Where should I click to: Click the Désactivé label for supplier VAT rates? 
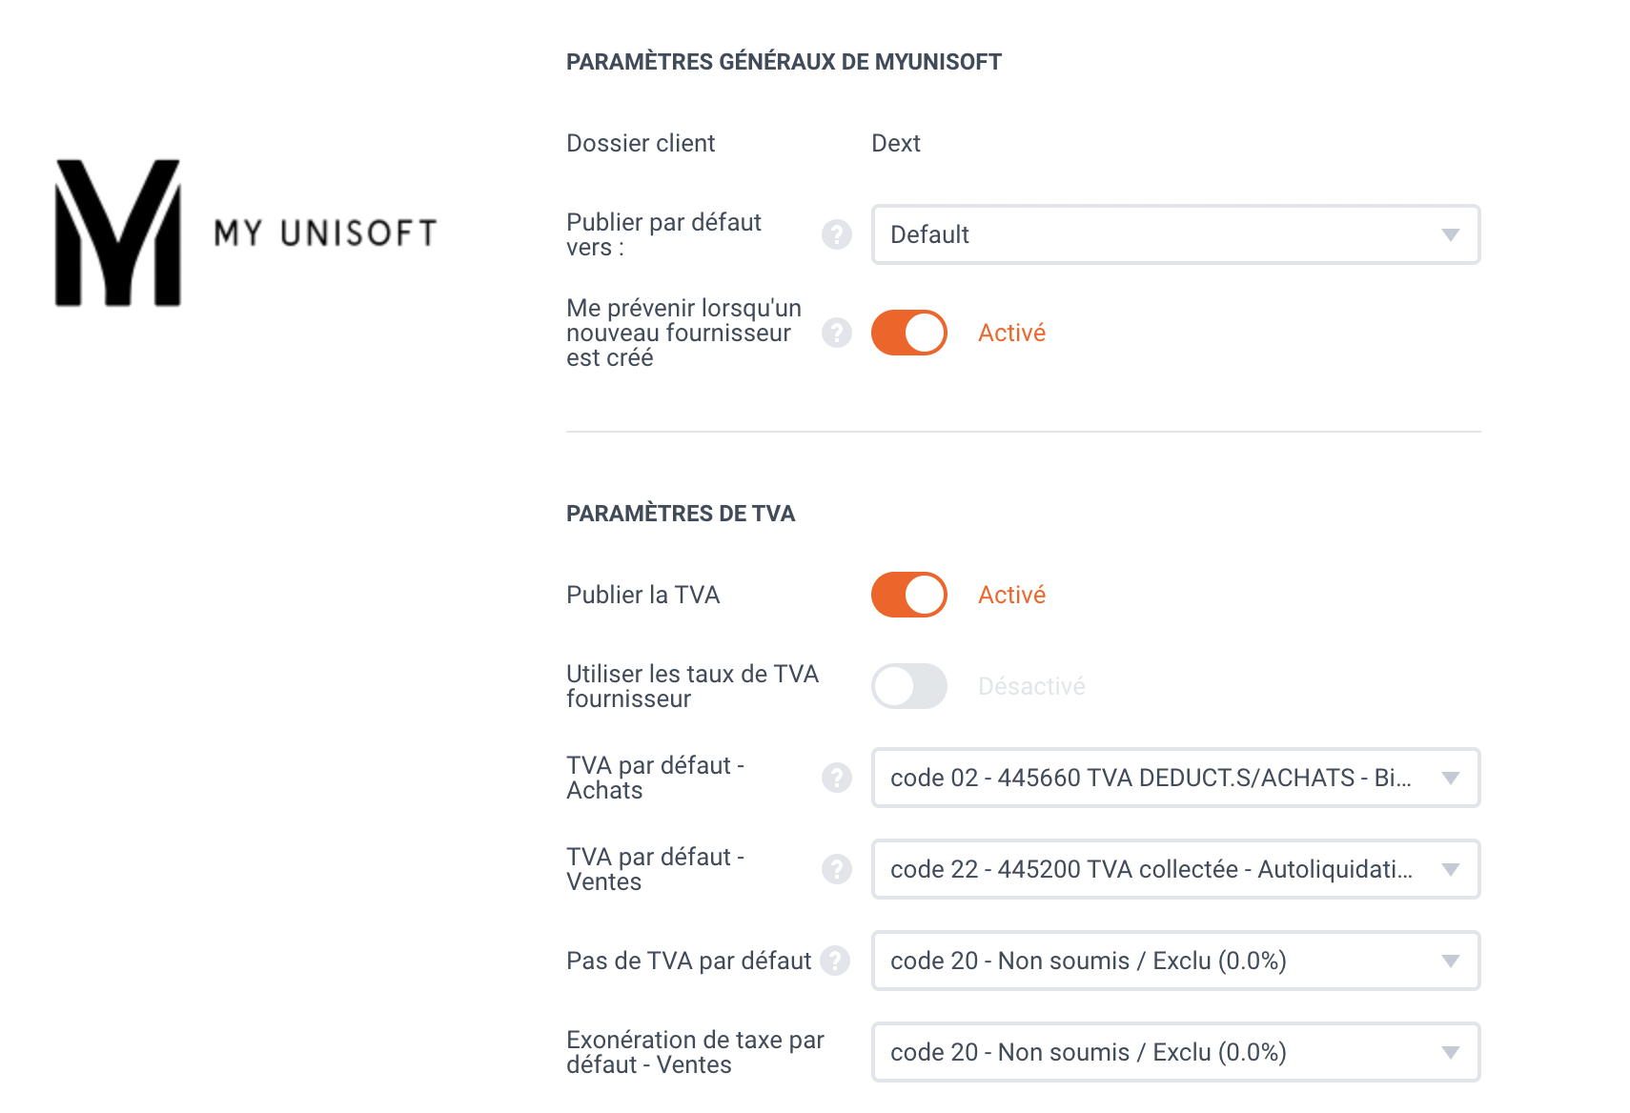(x=1031, y=686)
